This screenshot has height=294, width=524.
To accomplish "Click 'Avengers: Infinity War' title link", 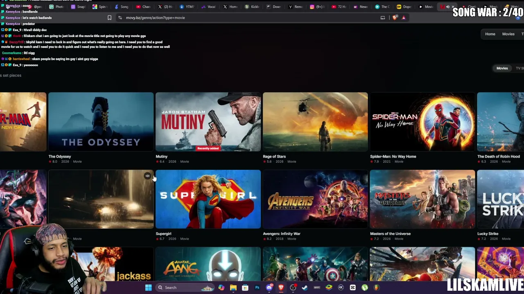I will point(282,234).
